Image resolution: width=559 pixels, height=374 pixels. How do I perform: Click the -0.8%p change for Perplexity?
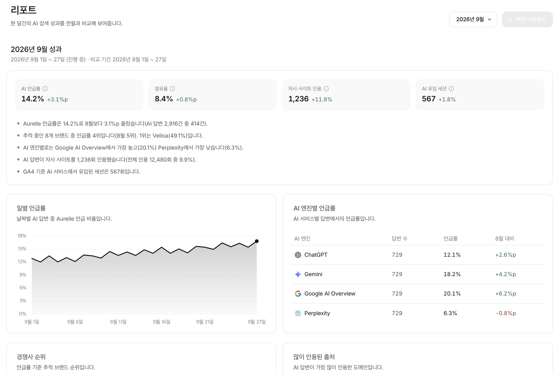[x=506, y=313]
